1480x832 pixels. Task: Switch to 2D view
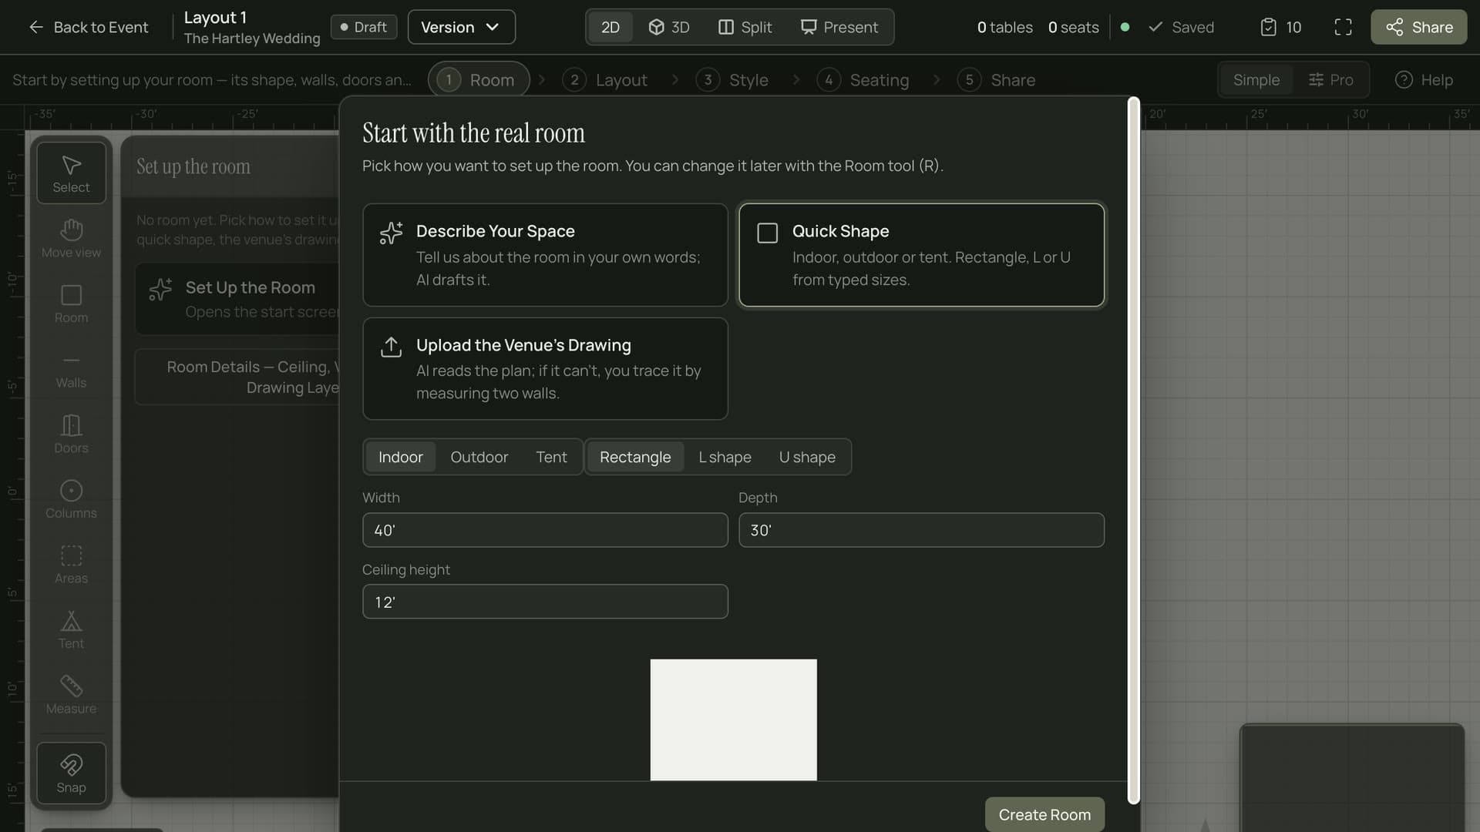(x=610, y=27)
